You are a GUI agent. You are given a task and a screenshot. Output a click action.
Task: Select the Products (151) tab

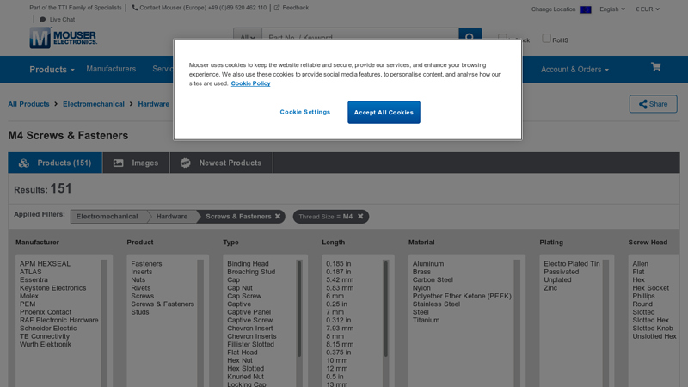(55, 163)
